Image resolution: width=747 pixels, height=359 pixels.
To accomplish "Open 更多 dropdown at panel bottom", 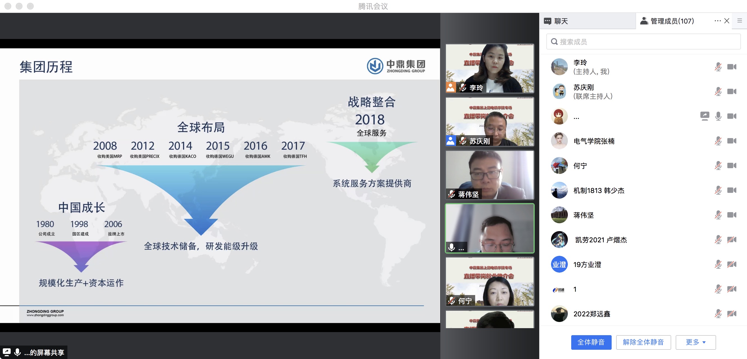I will click(695, 342).
